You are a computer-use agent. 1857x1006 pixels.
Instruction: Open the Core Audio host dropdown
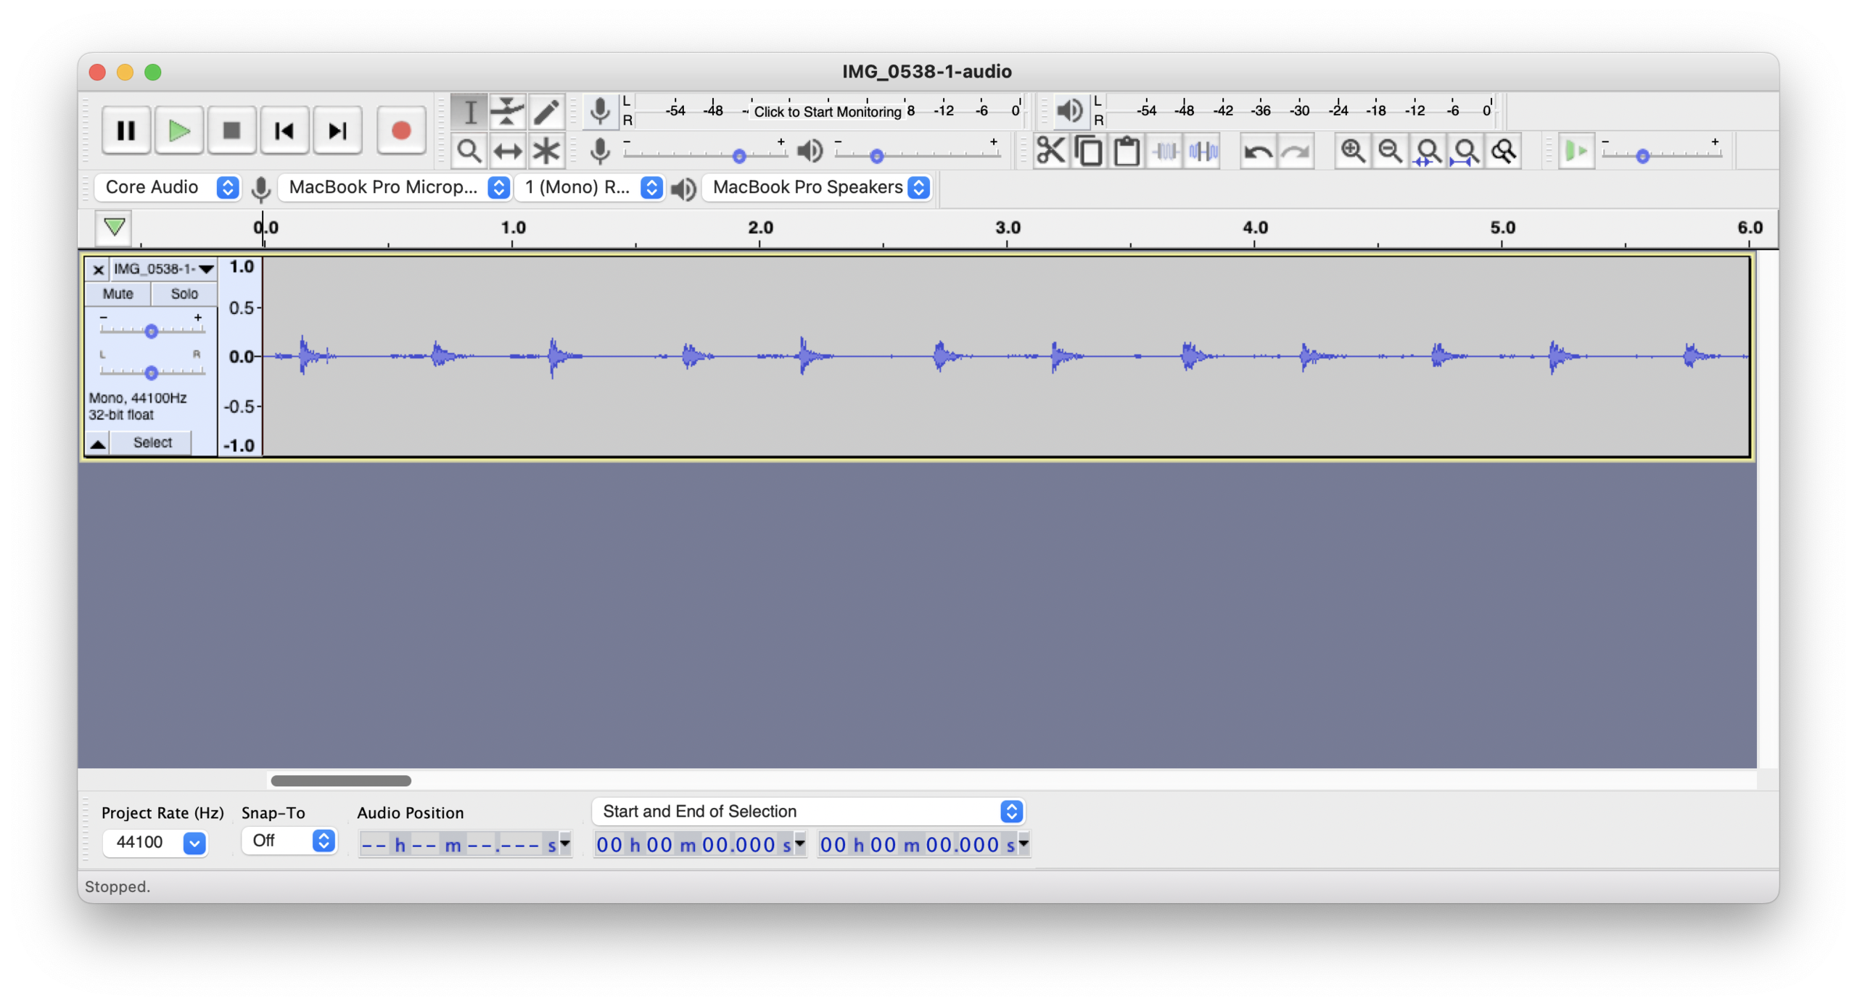[168, 187]
